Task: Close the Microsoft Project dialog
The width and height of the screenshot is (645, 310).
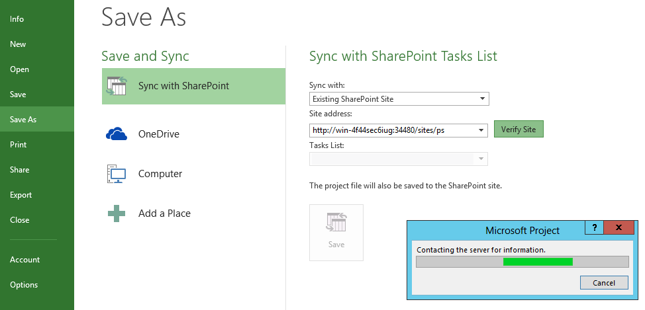Action: pos(619,227)
